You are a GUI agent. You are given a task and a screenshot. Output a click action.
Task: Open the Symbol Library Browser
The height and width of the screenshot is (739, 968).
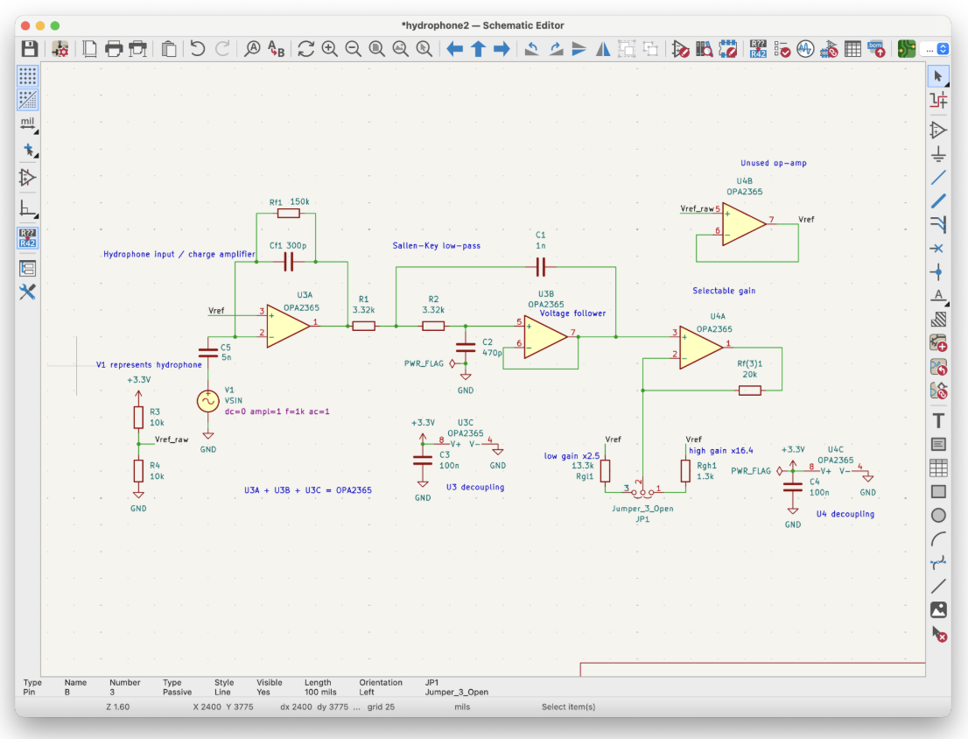tap(705, 49)
